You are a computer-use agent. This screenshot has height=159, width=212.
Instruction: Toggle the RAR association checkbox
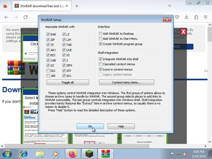pos(48,34)
